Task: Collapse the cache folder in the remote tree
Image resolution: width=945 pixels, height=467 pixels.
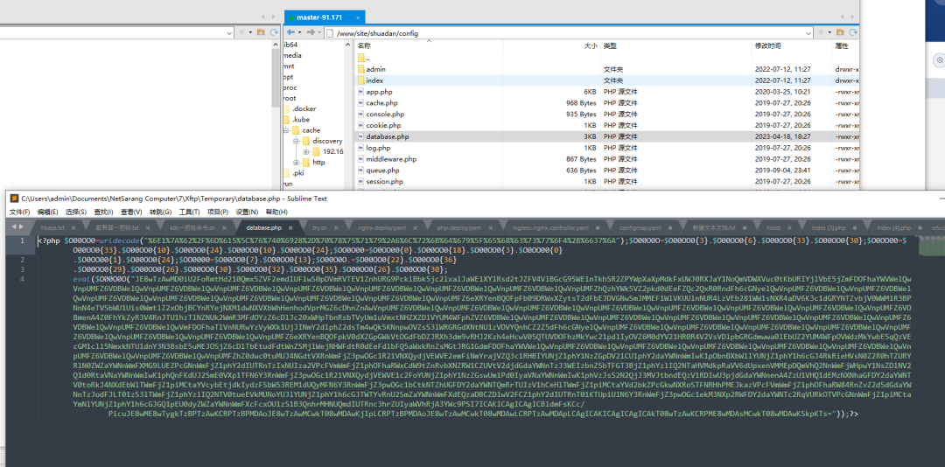Action: click(286, 130)
